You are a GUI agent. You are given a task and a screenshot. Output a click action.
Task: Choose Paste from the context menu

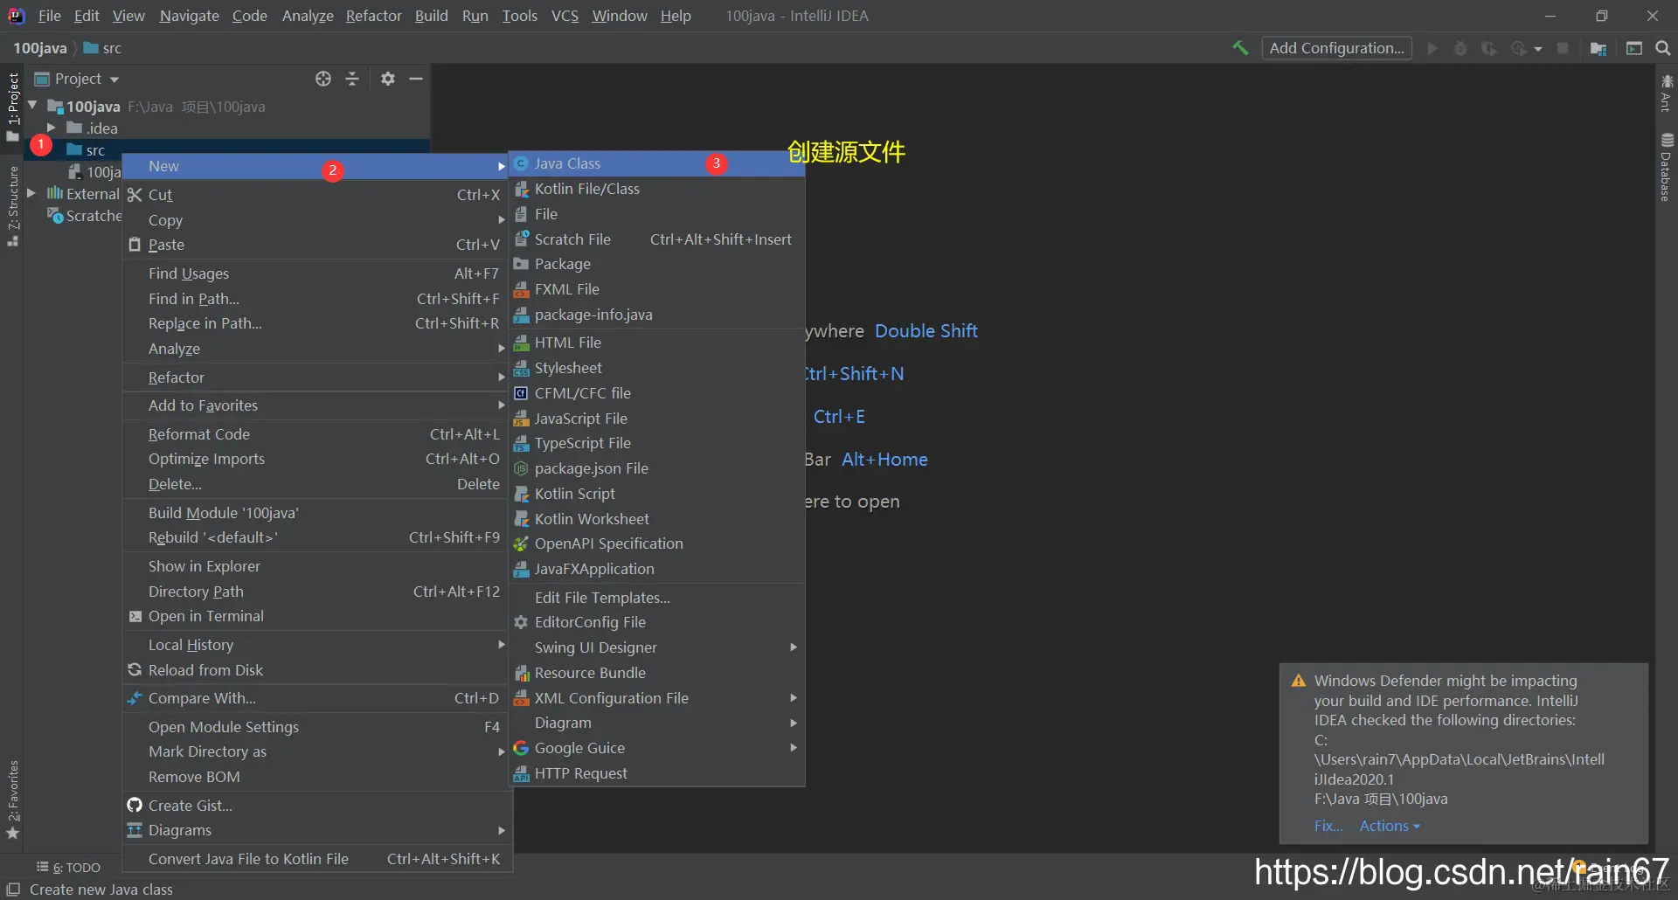[316, 245]
